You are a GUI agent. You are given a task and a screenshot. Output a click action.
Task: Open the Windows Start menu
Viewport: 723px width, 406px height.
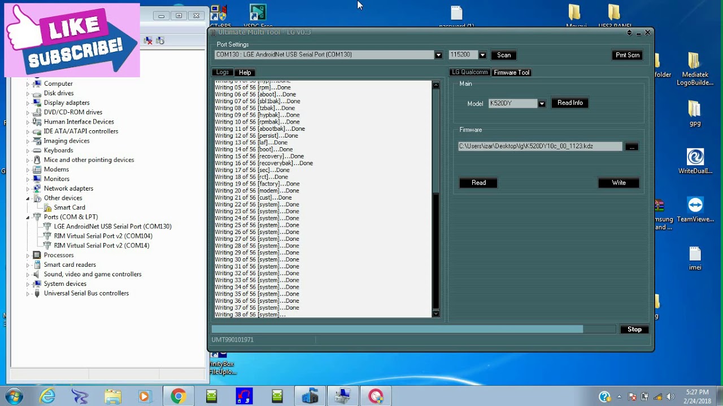tap(14, 396)
